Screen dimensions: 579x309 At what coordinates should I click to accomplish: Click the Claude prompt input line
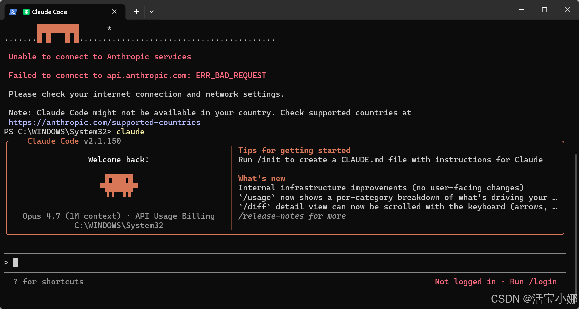(285, 263)
